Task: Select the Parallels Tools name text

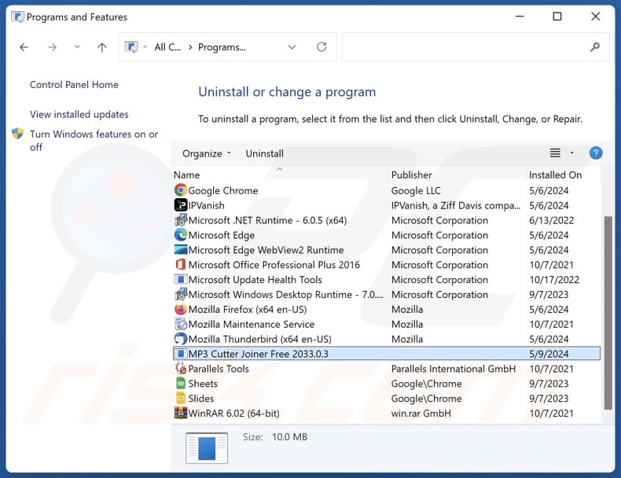Action: tap(219, 369)
